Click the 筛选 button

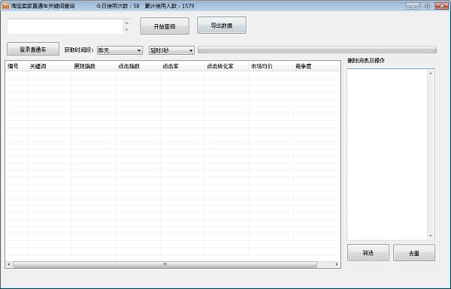point(368,253)
